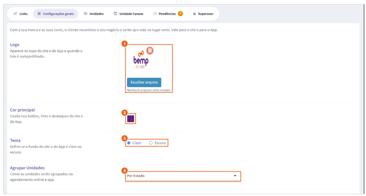Click the Escolher arquivo button

pos(144,82)
